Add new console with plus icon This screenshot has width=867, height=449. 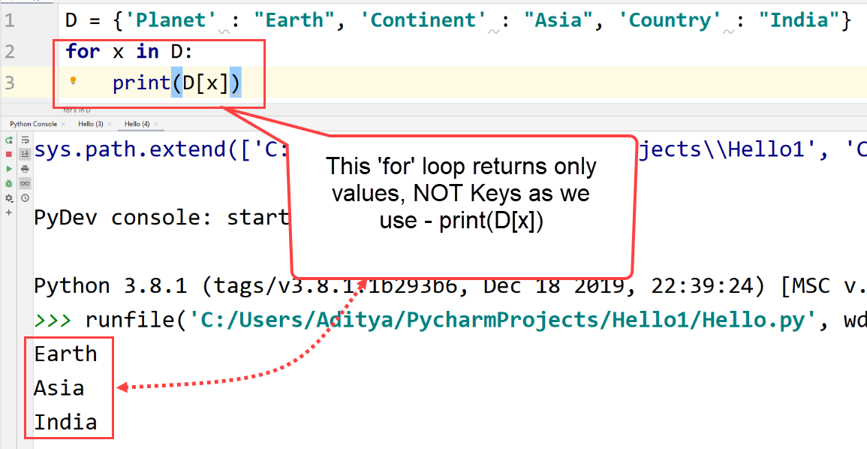[9, 212]
